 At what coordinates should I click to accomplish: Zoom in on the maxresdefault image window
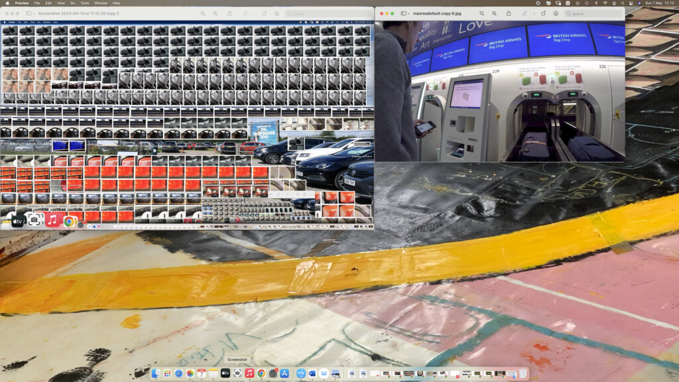(x=494, y=13)
